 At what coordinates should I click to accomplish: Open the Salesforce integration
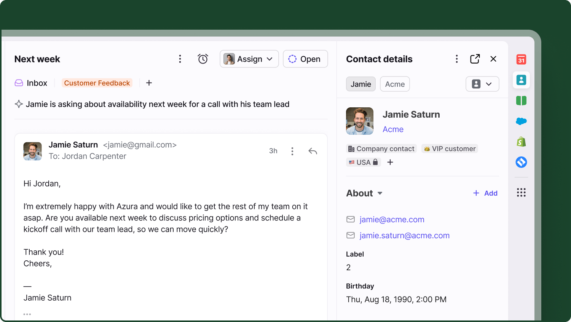521,121
